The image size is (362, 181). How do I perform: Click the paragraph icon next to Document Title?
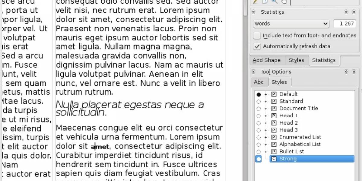coord(274,109)
